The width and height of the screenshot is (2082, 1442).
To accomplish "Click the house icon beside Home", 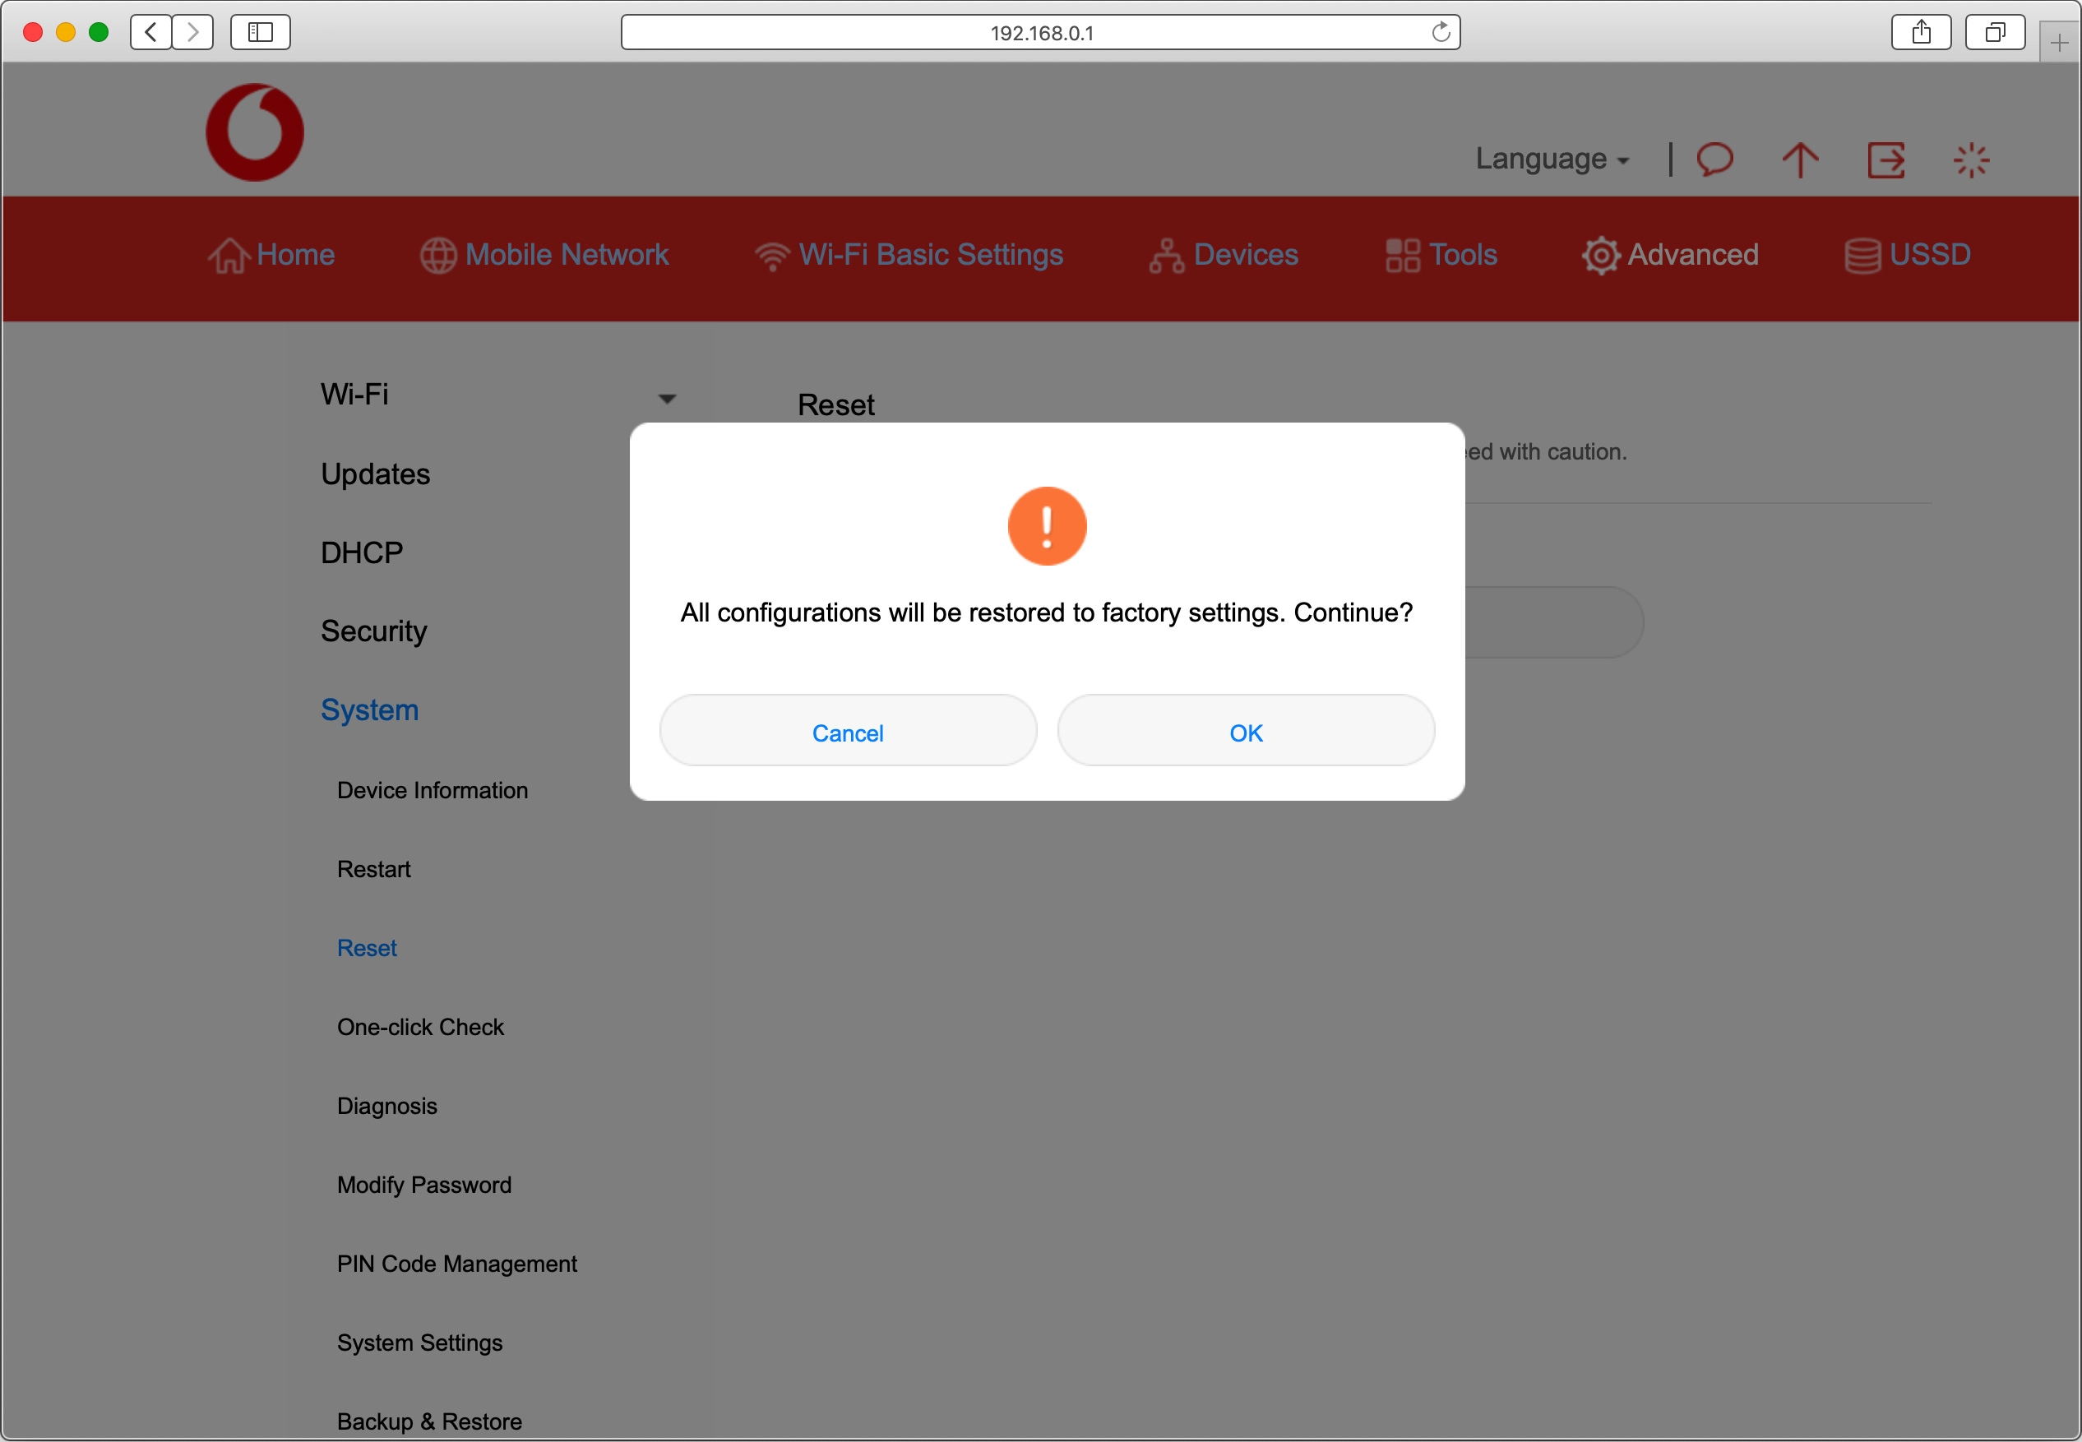I will coord(229,255).
